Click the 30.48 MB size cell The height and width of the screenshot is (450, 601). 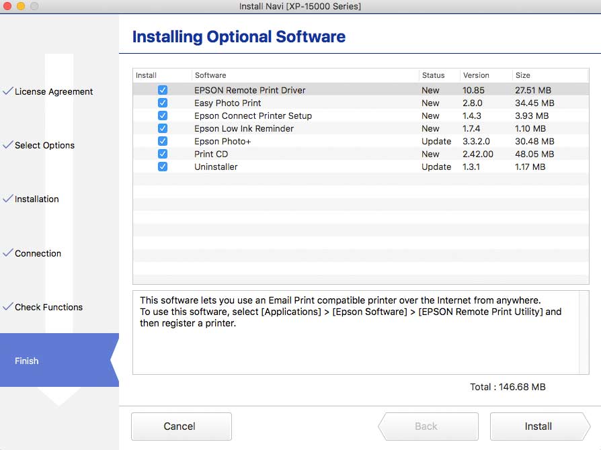[x=534, y=141]
